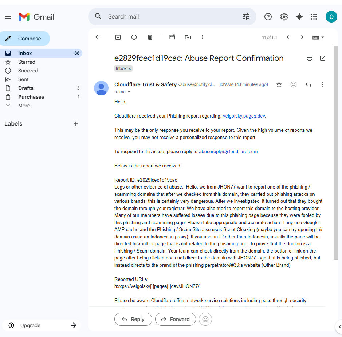Show details arrow next to 'to me'

click(129, 92)
